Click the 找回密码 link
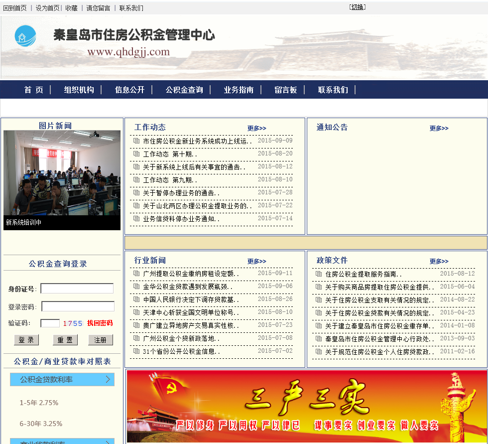 (x=100, y=323)
